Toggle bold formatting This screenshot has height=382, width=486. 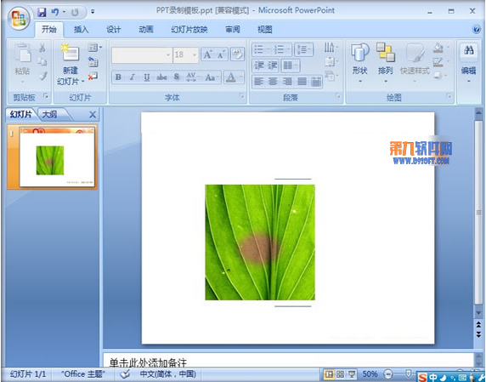[118, 77]
